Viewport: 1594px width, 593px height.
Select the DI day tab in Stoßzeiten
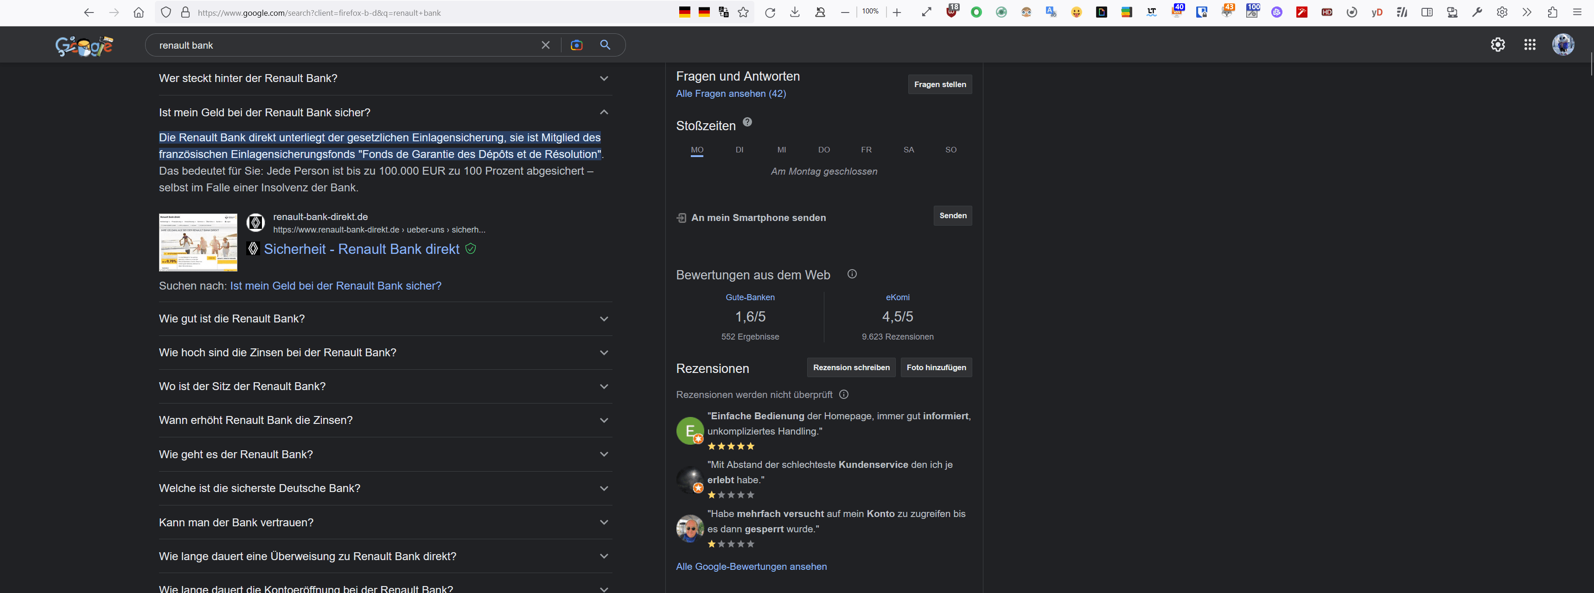(x=740, y=150)
